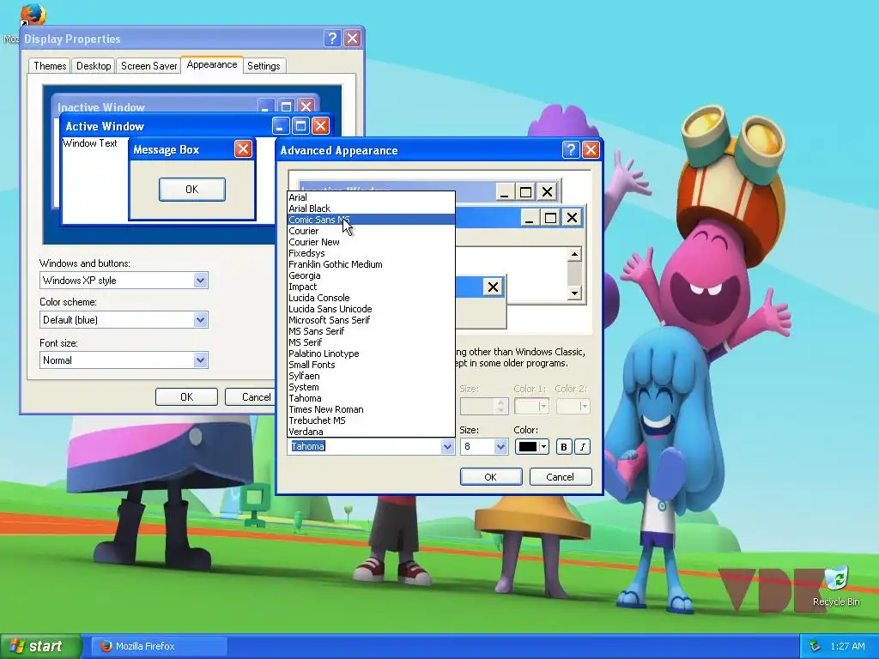The width and height of the screenshot is (879, 659).
Task: Close the Display Properties window
Action: point(352,38)
